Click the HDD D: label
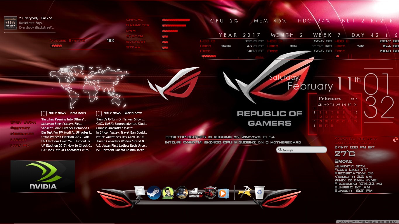This screenshot has width=399, height=224. 275,41
